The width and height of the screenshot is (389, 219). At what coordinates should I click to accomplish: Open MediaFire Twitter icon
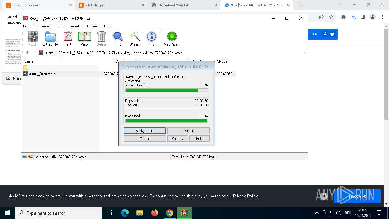[332, 34]
